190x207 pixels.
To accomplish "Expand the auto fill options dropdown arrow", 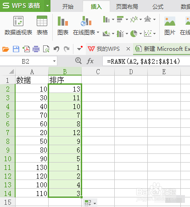I will (x=95, y=203).
